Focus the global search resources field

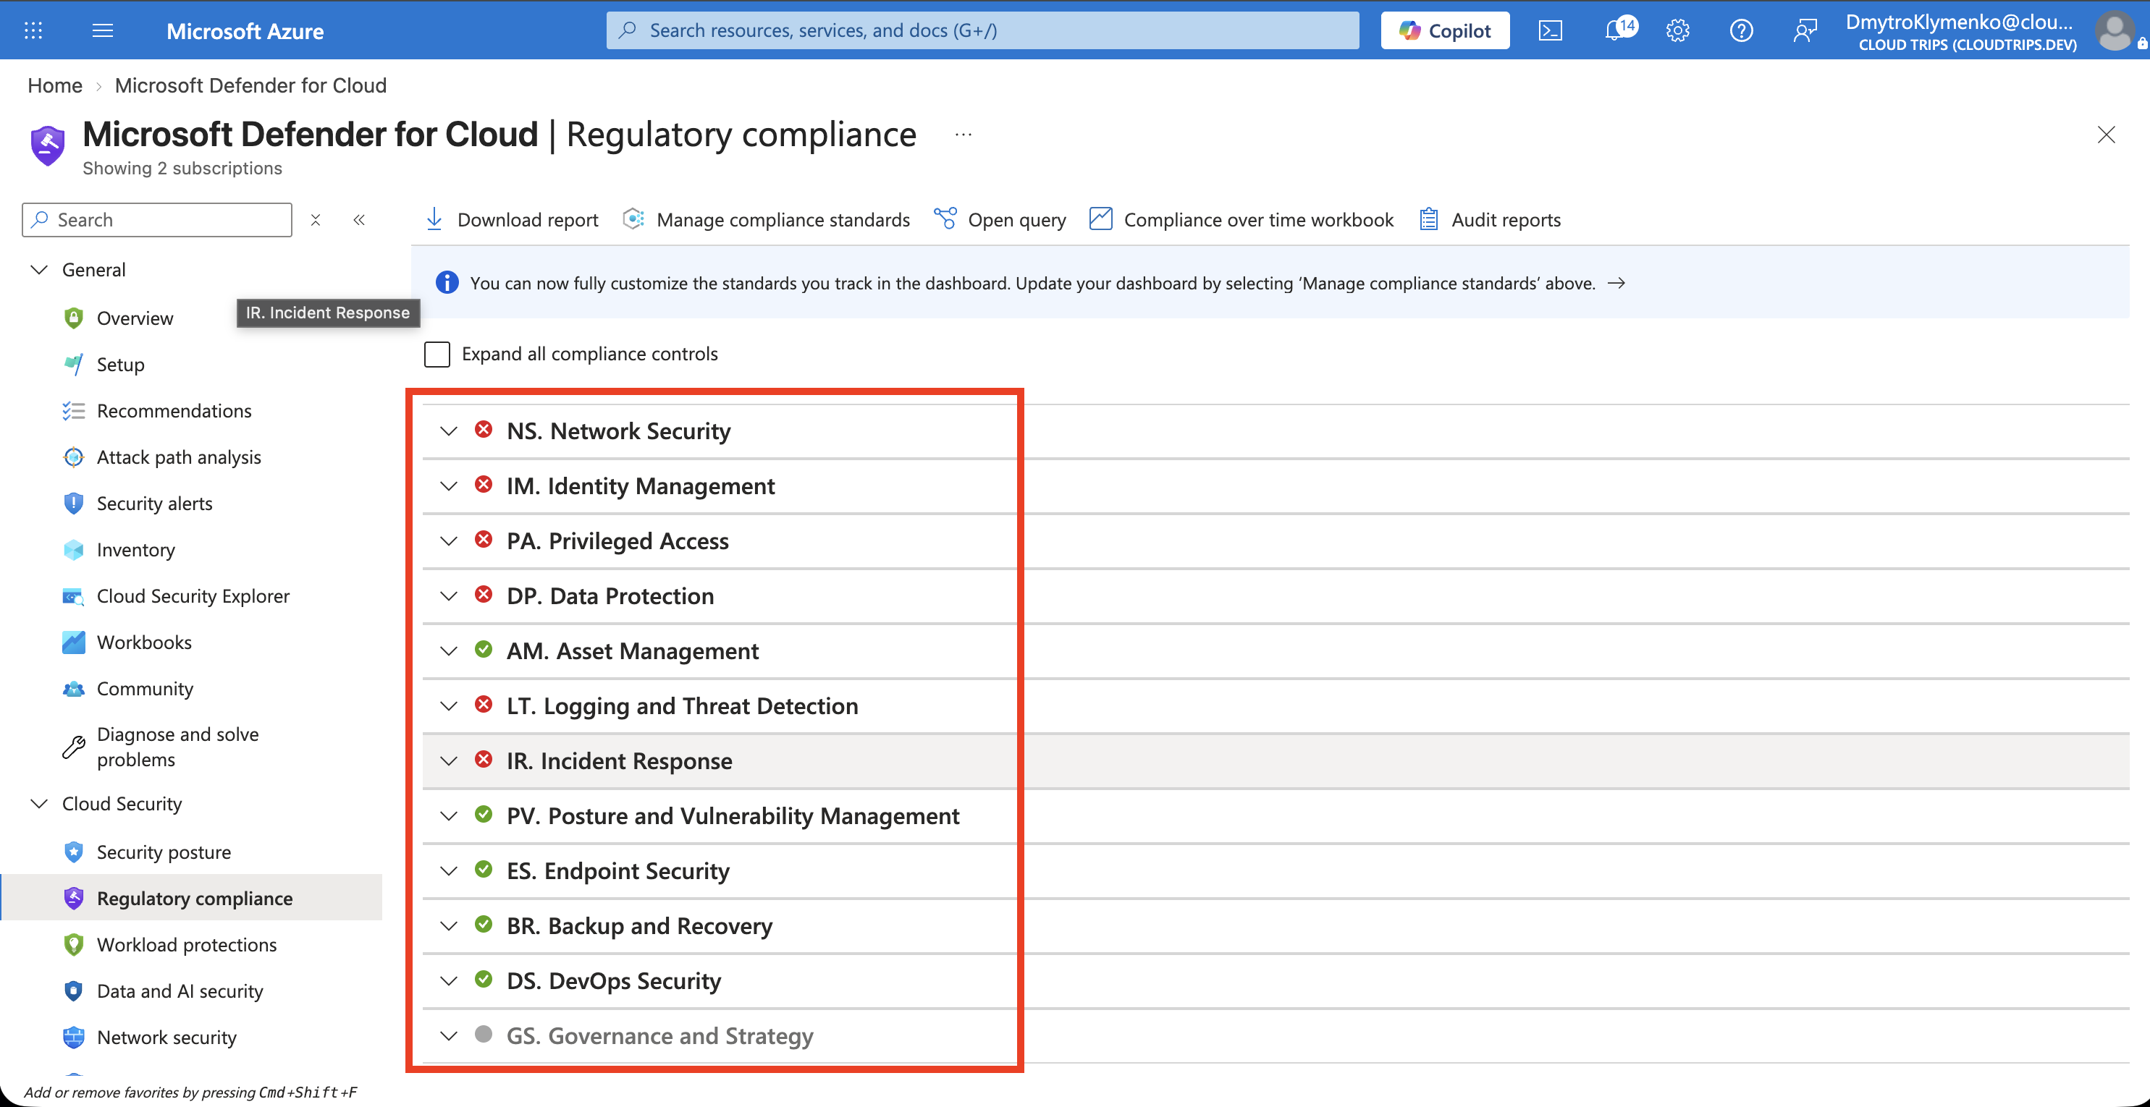(x=982, y=31)
